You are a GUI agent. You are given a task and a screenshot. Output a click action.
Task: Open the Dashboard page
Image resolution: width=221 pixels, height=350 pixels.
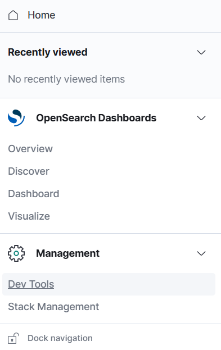tap(34, 194)
